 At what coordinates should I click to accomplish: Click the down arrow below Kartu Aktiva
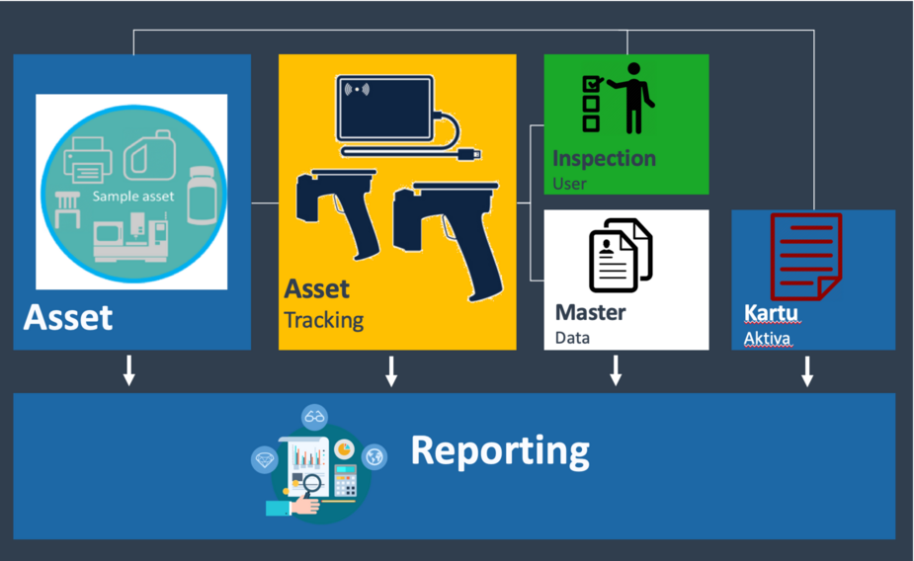(807, 370)
